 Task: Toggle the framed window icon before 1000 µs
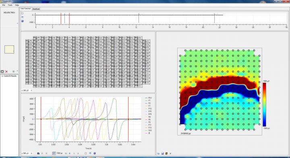coord(54,154)
